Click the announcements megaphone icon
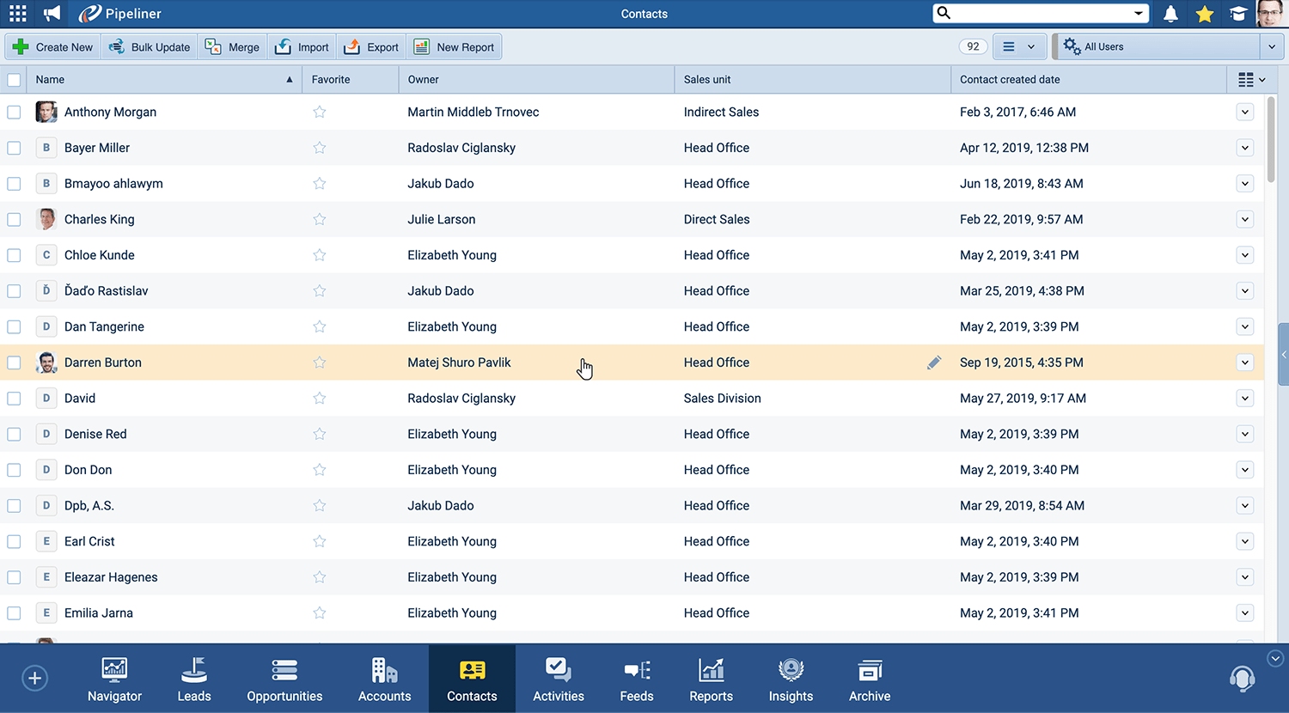 coord(52,14)
